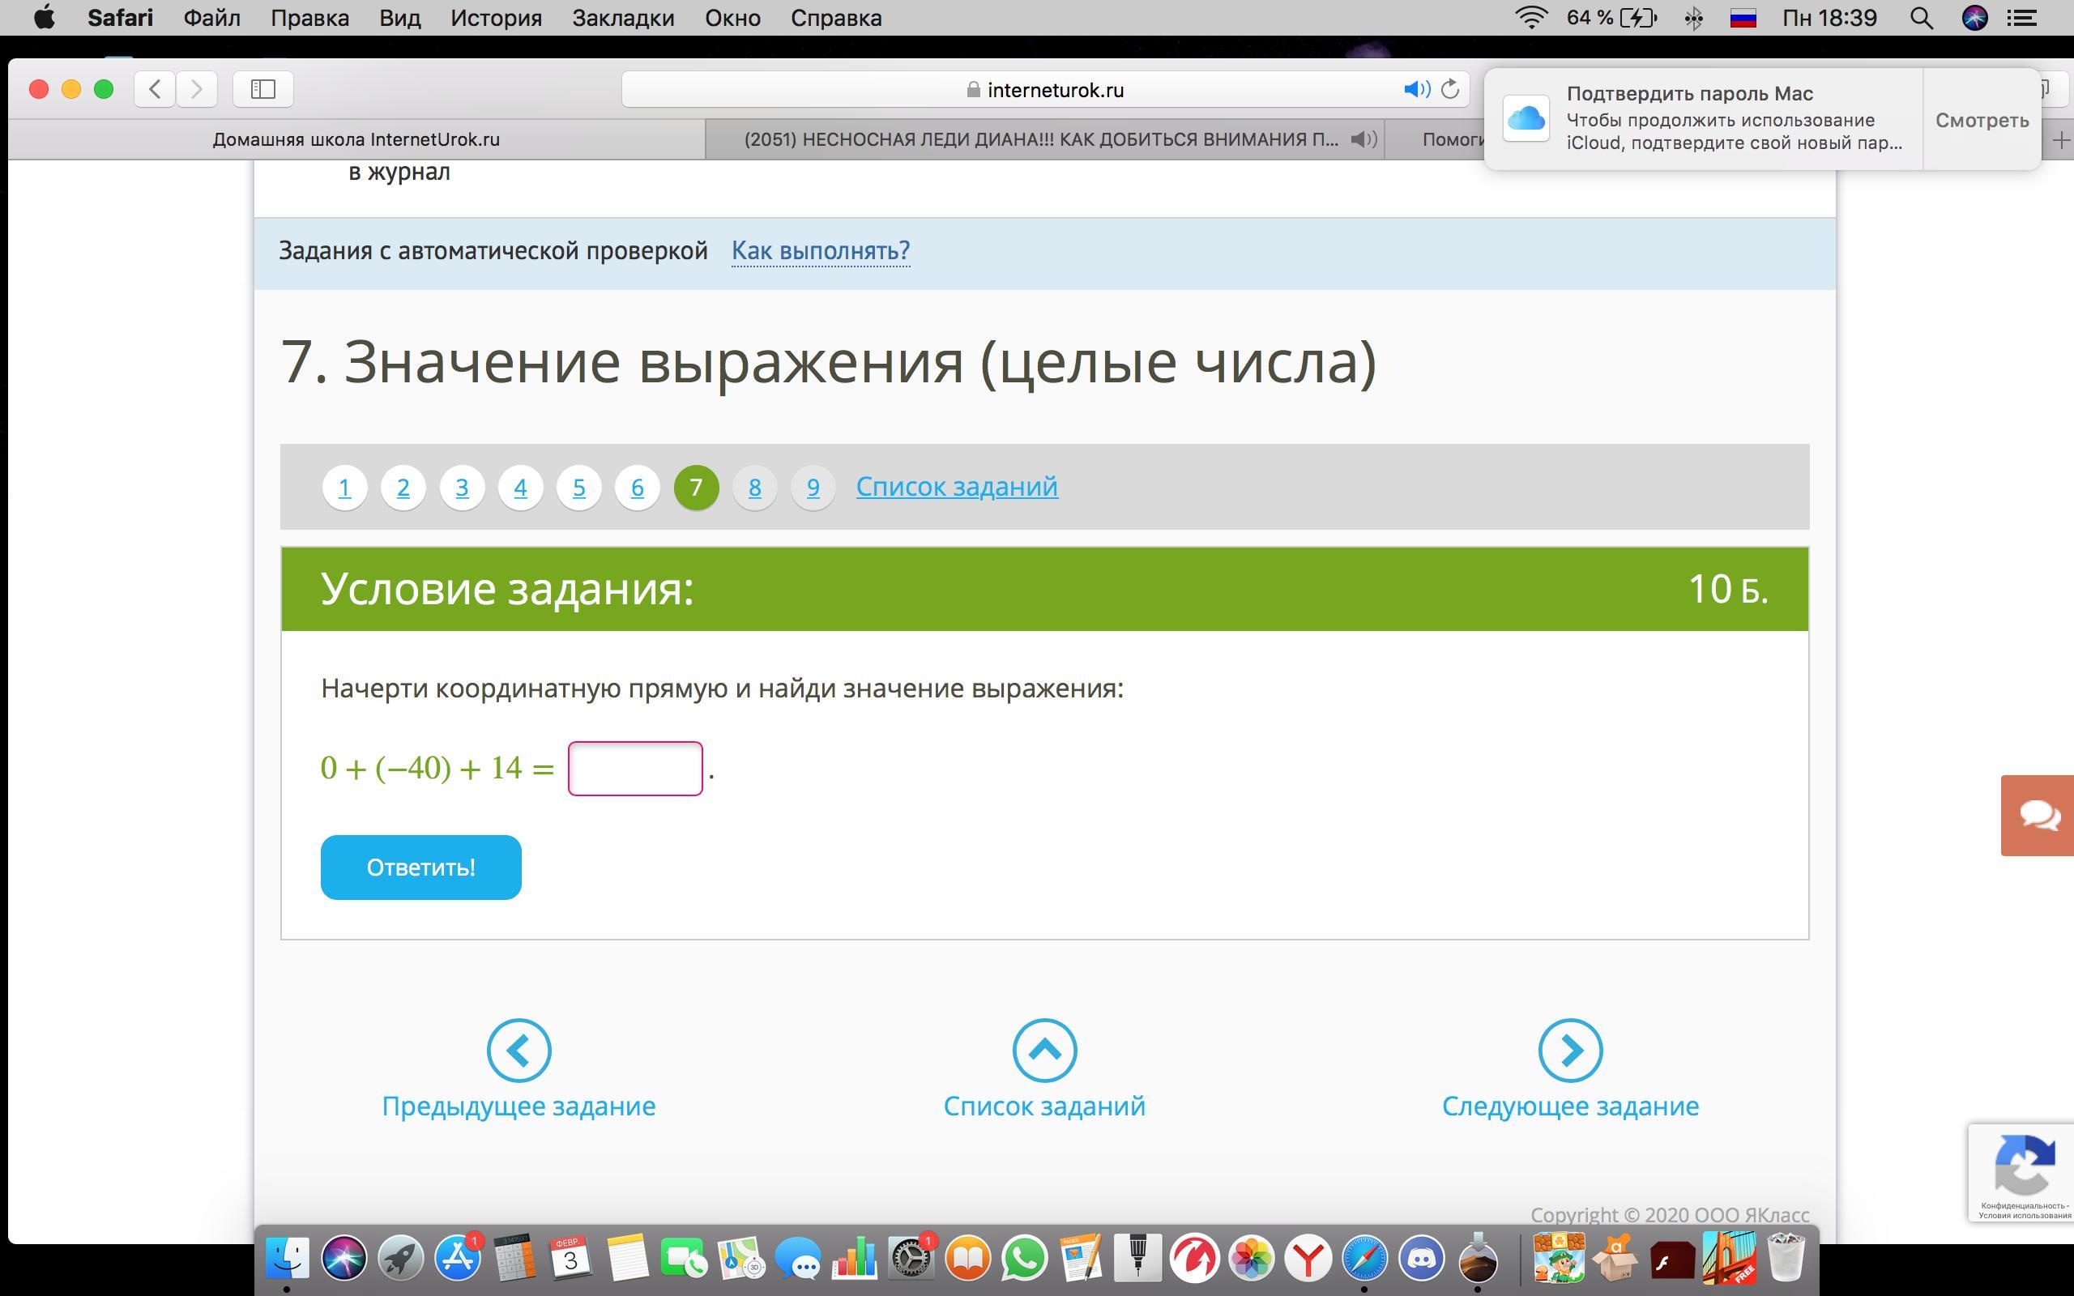Screen dimensions: 2074x1296
Task: Open the Правка menu
Action: pyautogui.click(x=309, y=18)
